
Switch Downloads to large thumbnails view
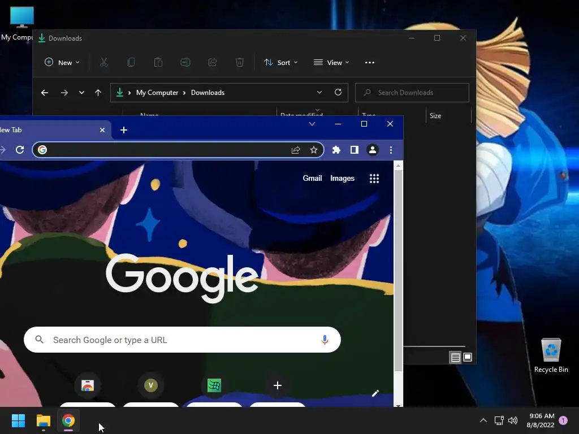click(x=468, y=357)
